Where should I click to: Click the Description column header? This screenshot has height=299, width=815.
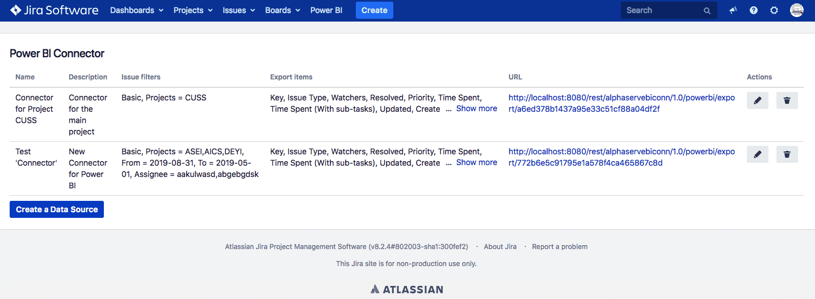(x=88, y=77)
